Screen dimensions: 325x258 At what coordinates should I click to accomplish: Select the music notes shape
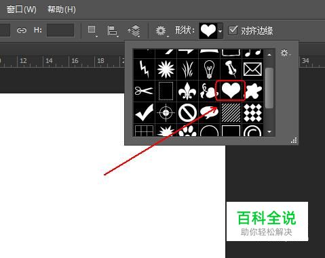coord(252,53)
